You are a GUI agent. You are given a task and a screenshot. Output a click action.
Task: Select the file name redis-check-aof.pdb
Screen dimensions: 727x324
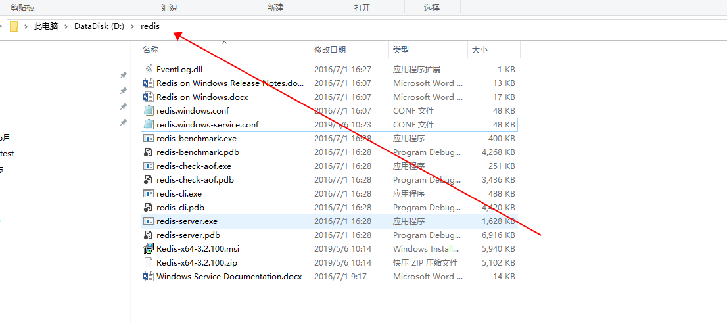click(x=195, y=180)
